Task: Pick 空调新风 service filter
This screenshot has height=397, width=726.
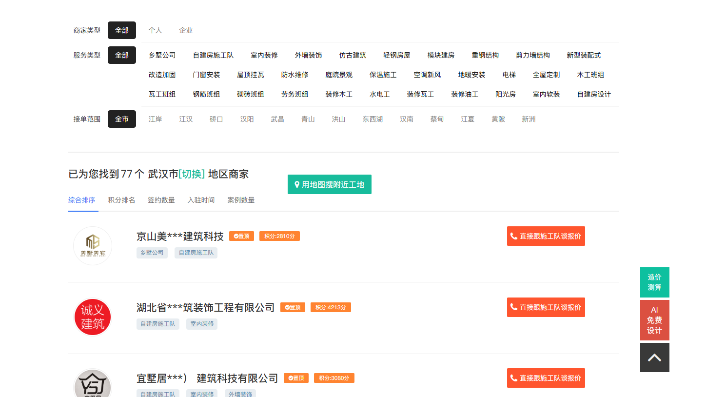Action: click(428, 75)
